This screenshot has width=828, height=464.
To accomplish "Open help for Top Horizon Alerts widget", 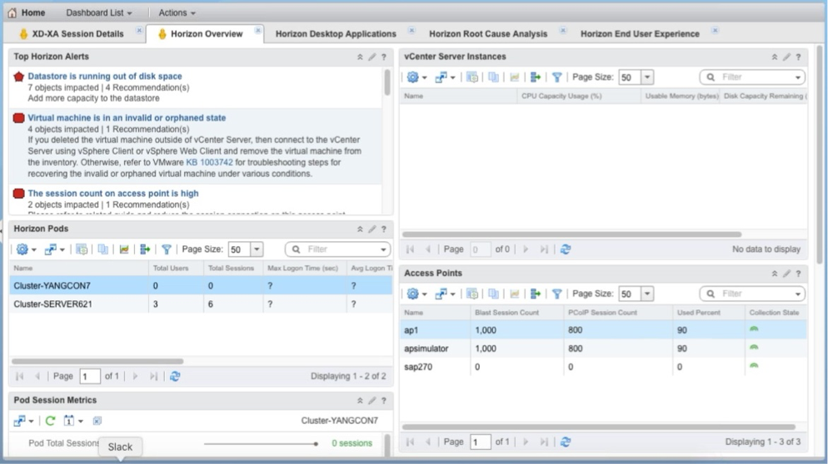I will [x=384, y=57].
